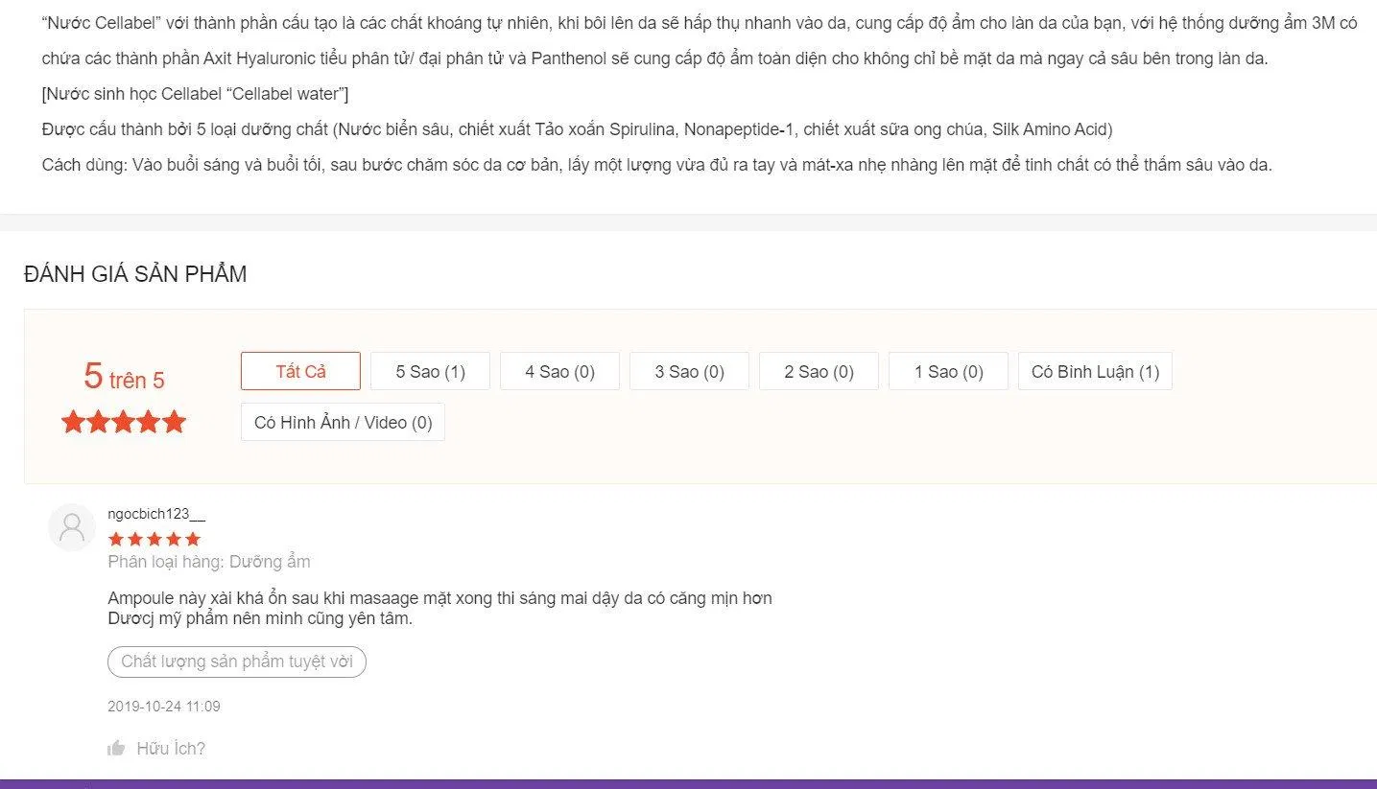Screen dimensions: 1377x789
Task: Click the "ĐÁNH GIÁ SẢN PHẨM" heading
Action: coord(135,274)
